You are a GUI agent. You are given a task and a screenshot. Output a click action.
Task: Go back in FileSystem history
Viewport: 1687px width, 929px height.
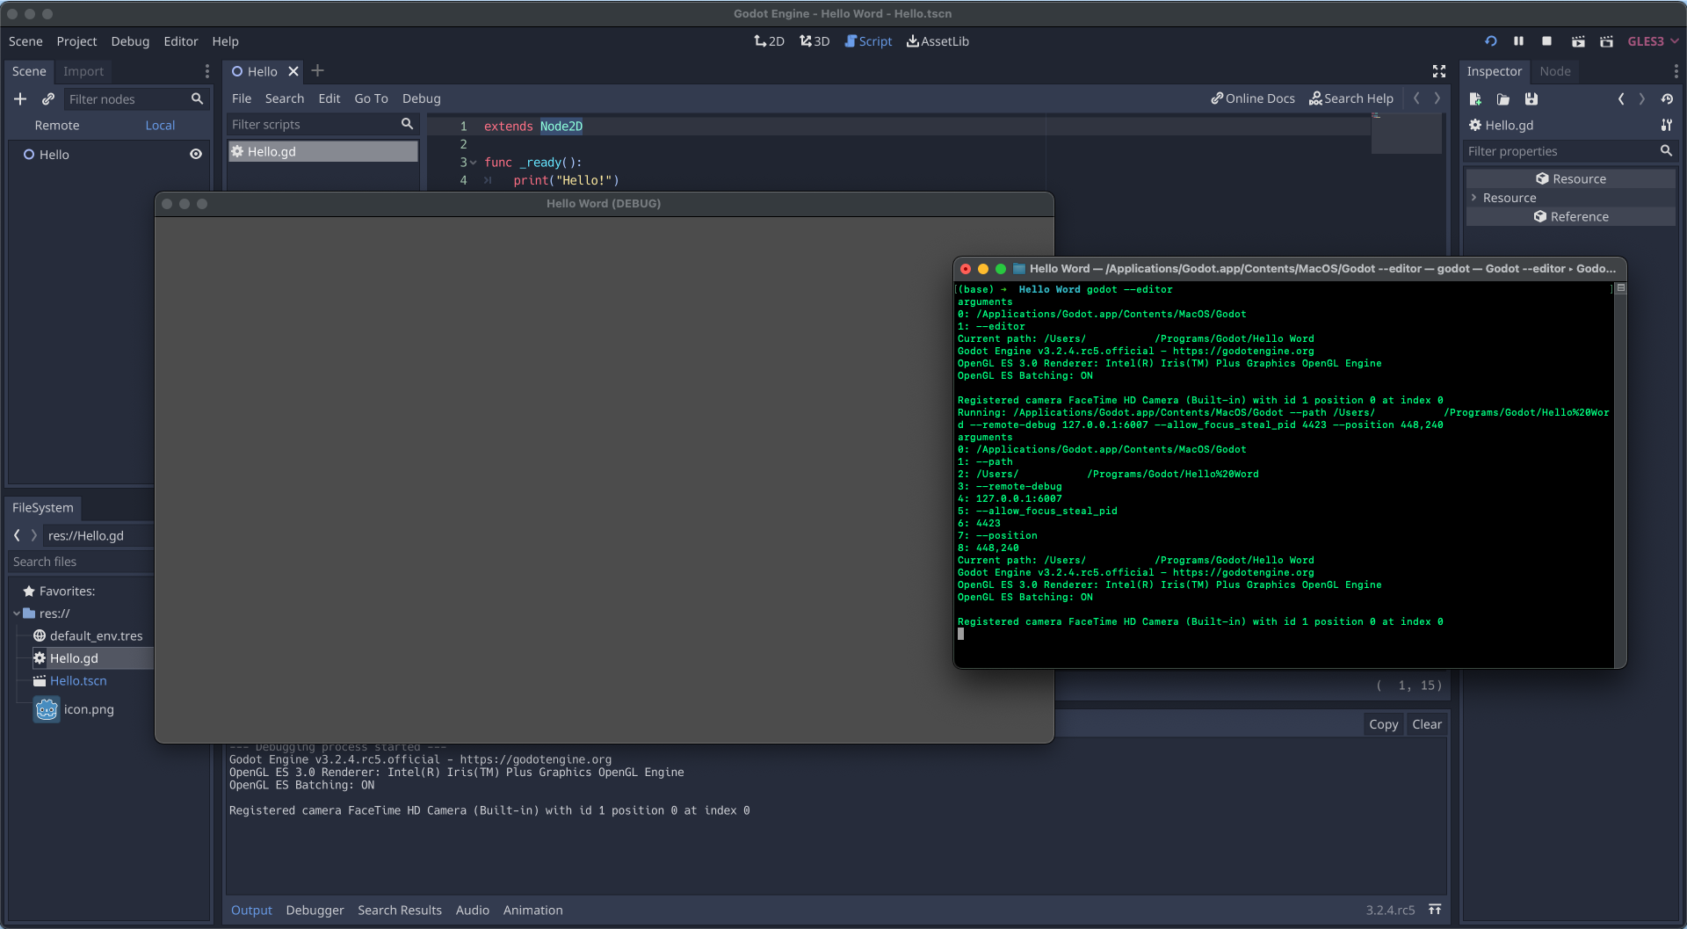click(x=17, y=535)
